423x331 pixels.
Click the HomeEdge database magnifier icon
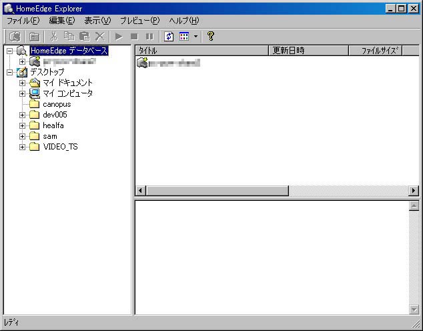[21, 51]
